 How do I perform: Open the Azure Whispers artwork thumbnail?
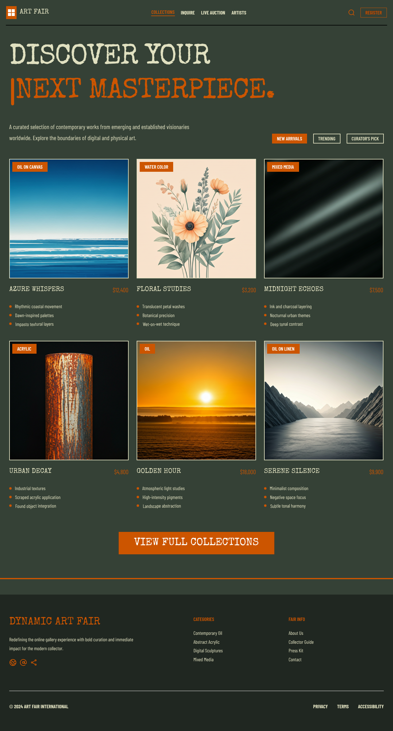point(69,218)
